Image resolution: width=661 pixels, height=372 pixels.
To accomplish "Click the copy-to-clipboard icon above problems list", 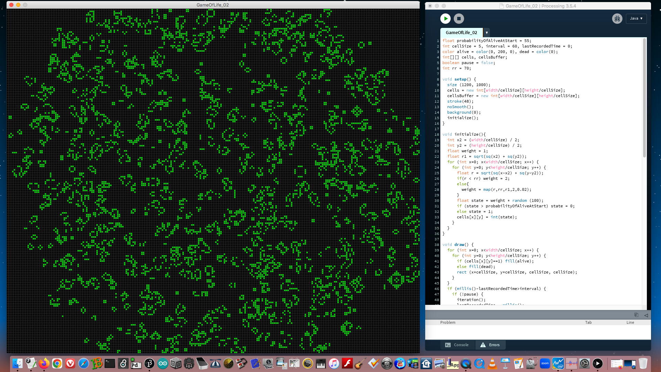I will click(636, 315).
